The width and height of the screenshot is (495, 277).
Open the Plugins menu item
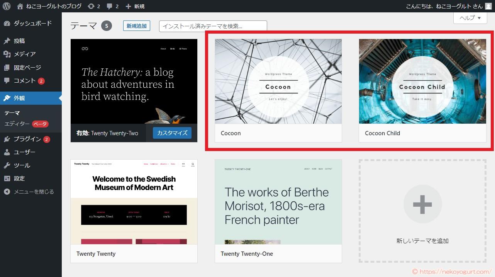[27, 139]
